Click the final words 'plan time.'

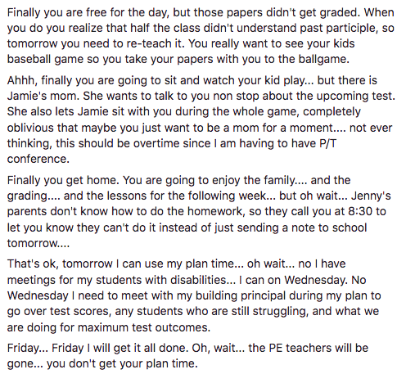click(172, 363)
